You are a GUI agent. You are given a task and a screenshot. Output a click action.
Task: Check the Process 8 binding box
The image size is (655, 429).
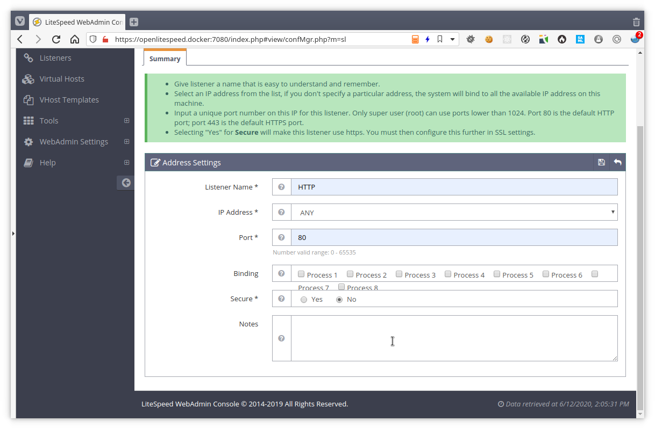pos(341,287)
